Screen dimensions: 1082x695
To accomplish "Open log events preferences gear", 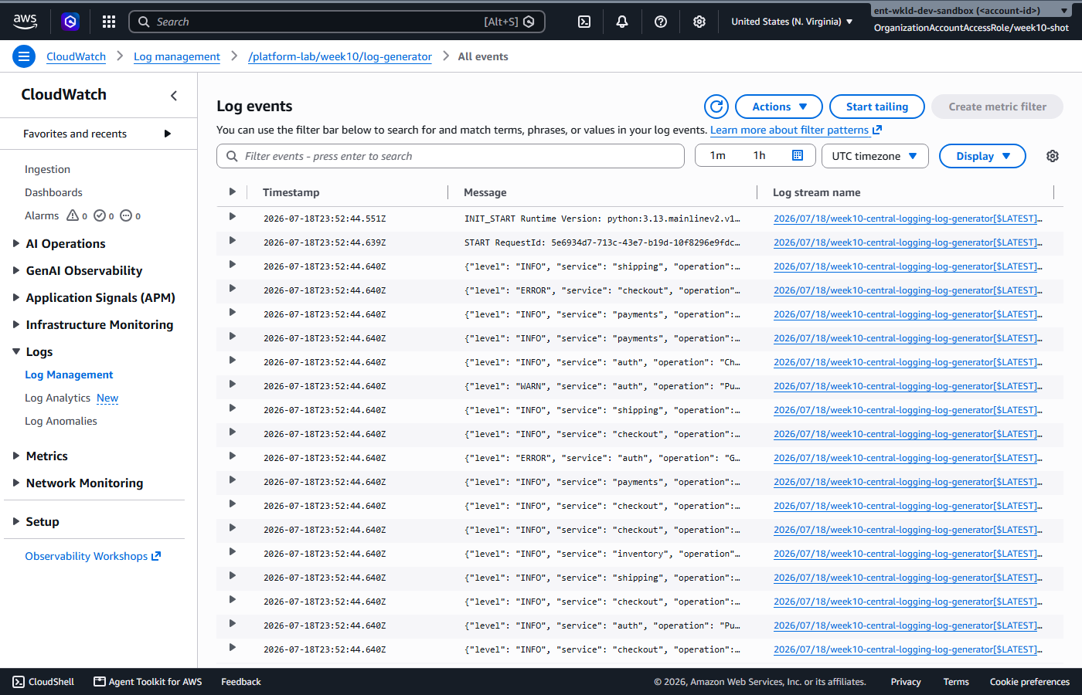I will tap(1053, 156).
